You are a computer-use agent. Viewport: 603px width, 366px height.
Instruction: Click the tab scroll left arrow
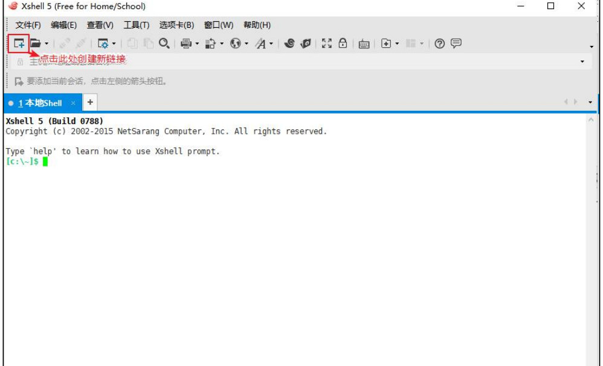pyautogui.click(x=566, y=102)
